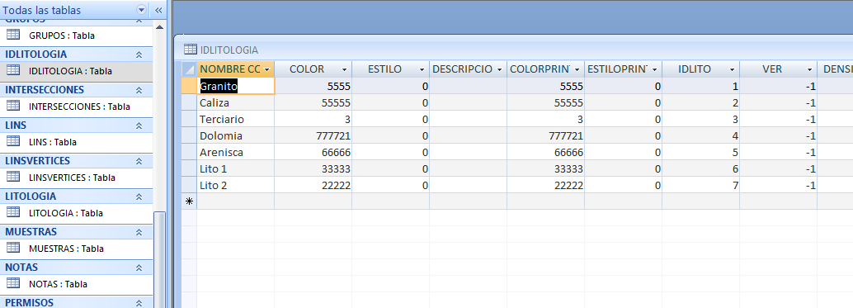Open the ESTILO column filter dropdown
The width and height of the screenshot is (853, 308).
(x=422, y=69)
